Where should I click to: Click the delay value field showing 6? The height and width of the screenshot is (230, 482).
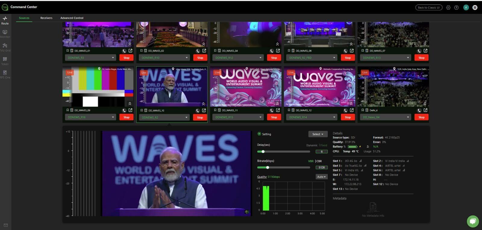(x=321, y=152)
